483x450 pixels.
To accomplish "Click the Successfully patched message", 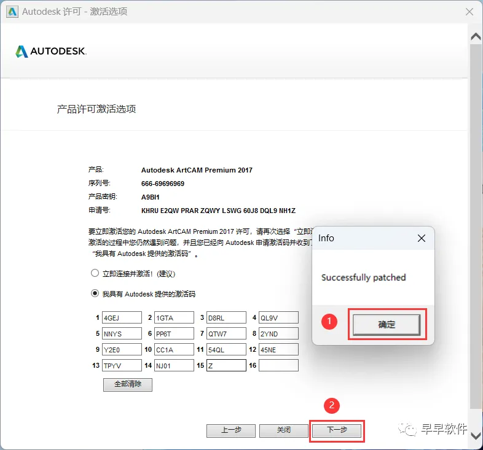I will pyautogui.click(x=364, y=277).
